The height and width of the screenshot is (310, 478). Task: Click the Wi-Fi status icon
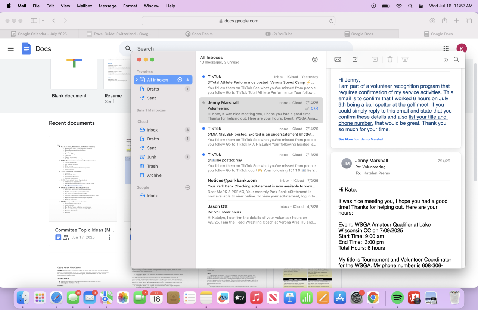(399, 6)
